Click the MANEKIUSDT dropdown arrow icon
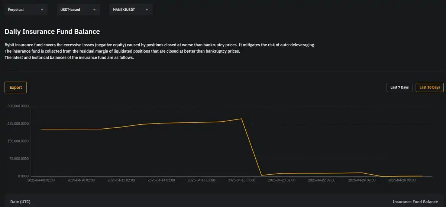Image resolution: width=446 pixels, height=207 pixels. (147, 10)
